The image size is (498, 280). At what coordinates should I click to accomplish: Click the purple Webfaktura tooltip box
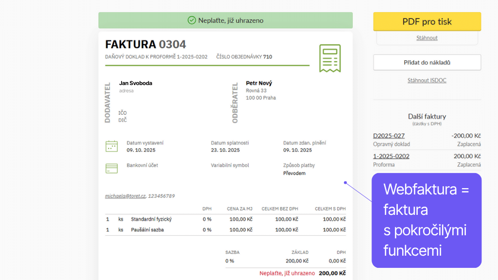coord(426,220)
